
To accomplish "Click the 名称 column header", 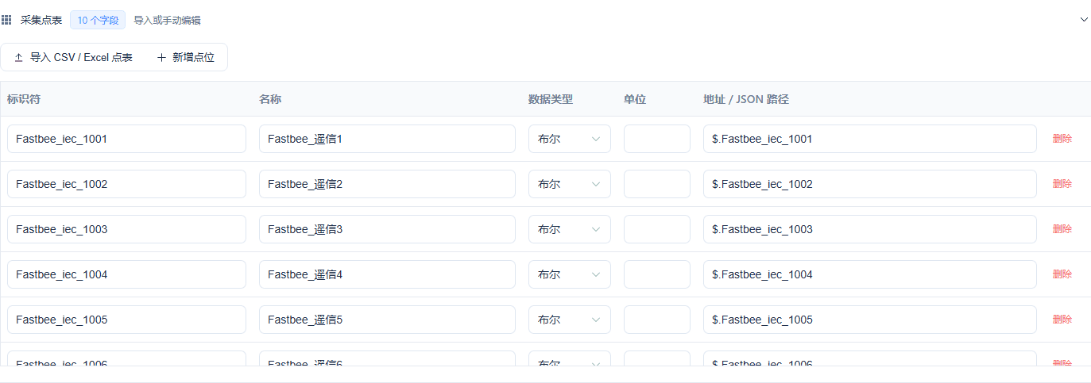I will pos(270,99).
